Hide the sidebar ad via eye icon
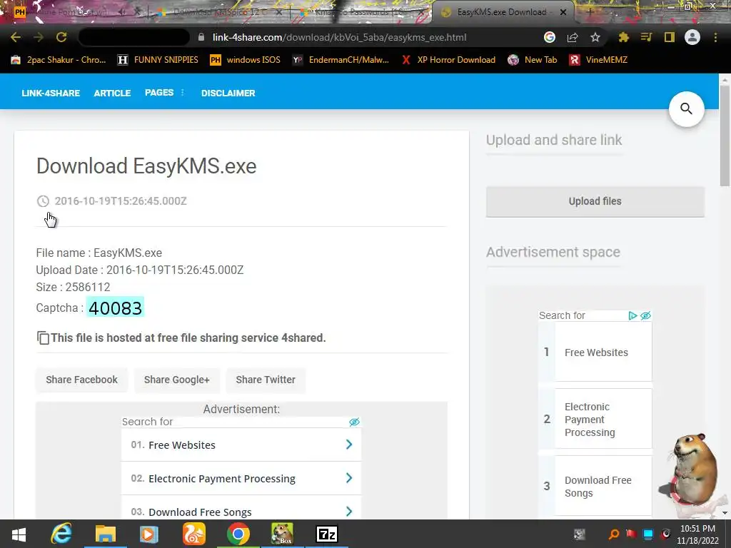The image size is (731, 548). [645, 315]
